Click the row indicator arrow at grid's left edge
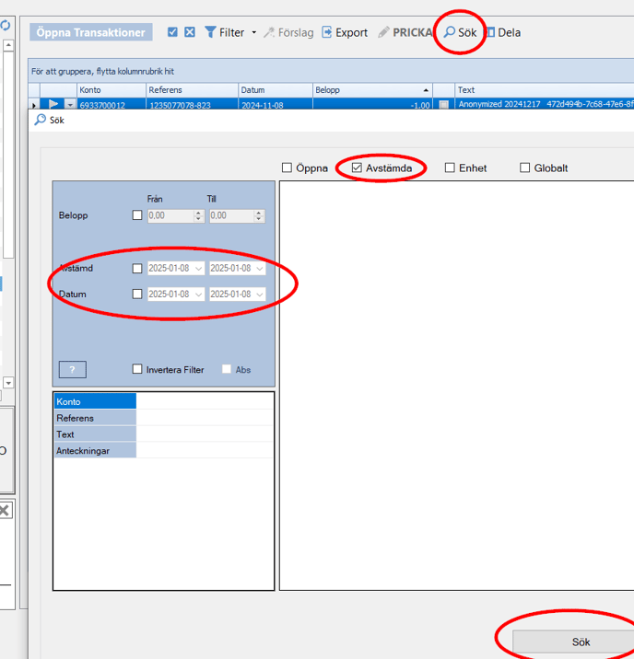 tap(34, 104)
